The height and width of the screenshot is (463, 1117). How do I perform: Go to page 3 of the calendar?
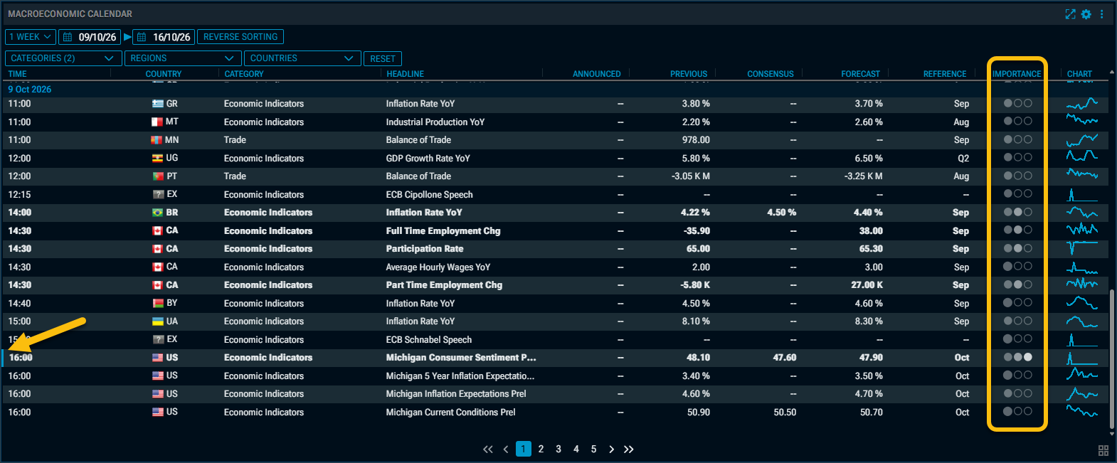click(558, 449)
